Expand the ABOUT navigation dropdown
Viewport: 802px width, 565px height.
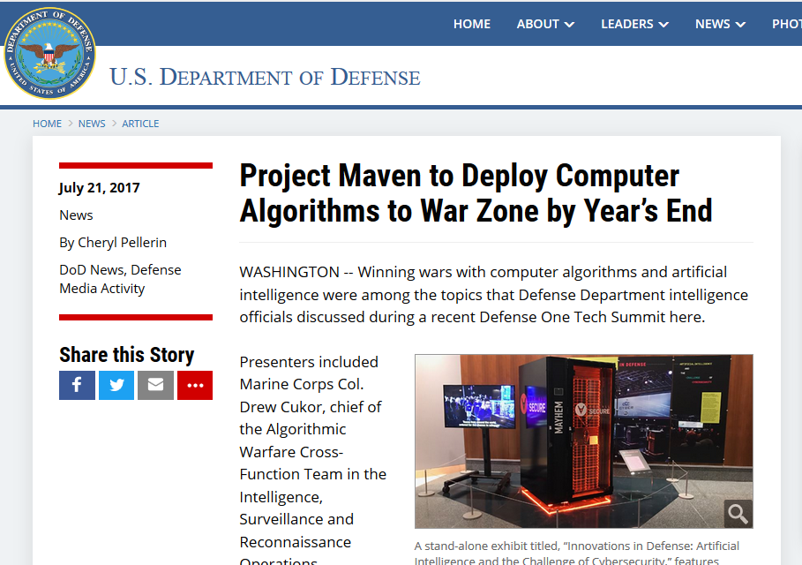pos(545,24)
